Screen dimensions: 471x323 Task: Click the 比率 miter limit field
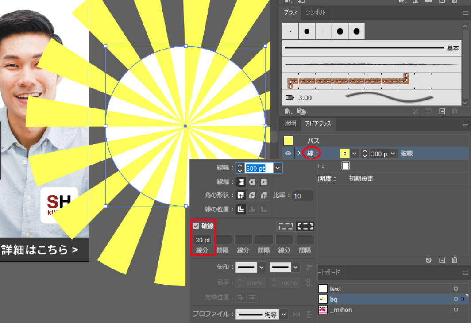pyautogui.click(x=302, y=196)
